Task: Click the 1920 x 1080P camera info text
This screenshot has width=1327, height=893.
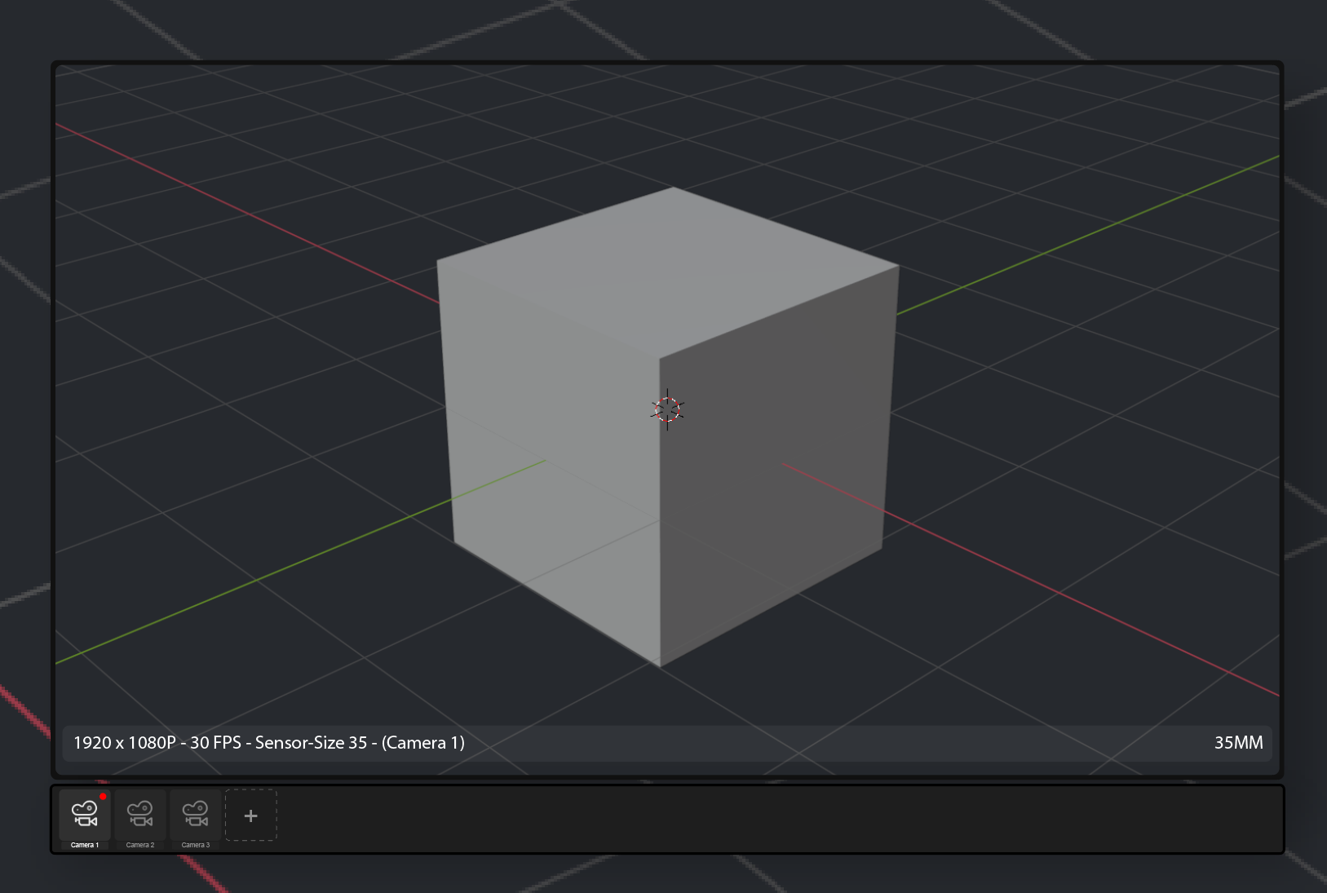Action: [x=269, y=743]
